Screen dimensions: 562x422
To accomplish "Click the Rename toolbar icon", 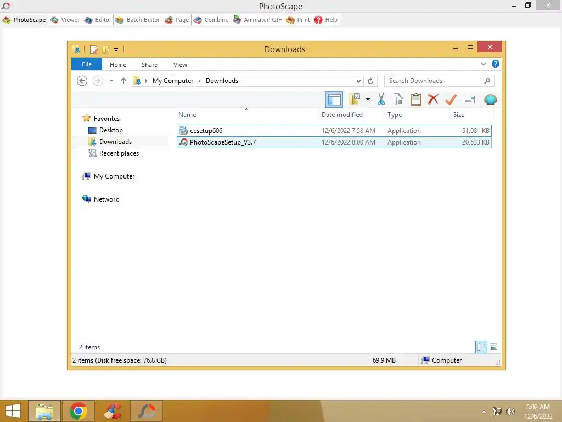I will pyautogui.click(x=469, y=99).
